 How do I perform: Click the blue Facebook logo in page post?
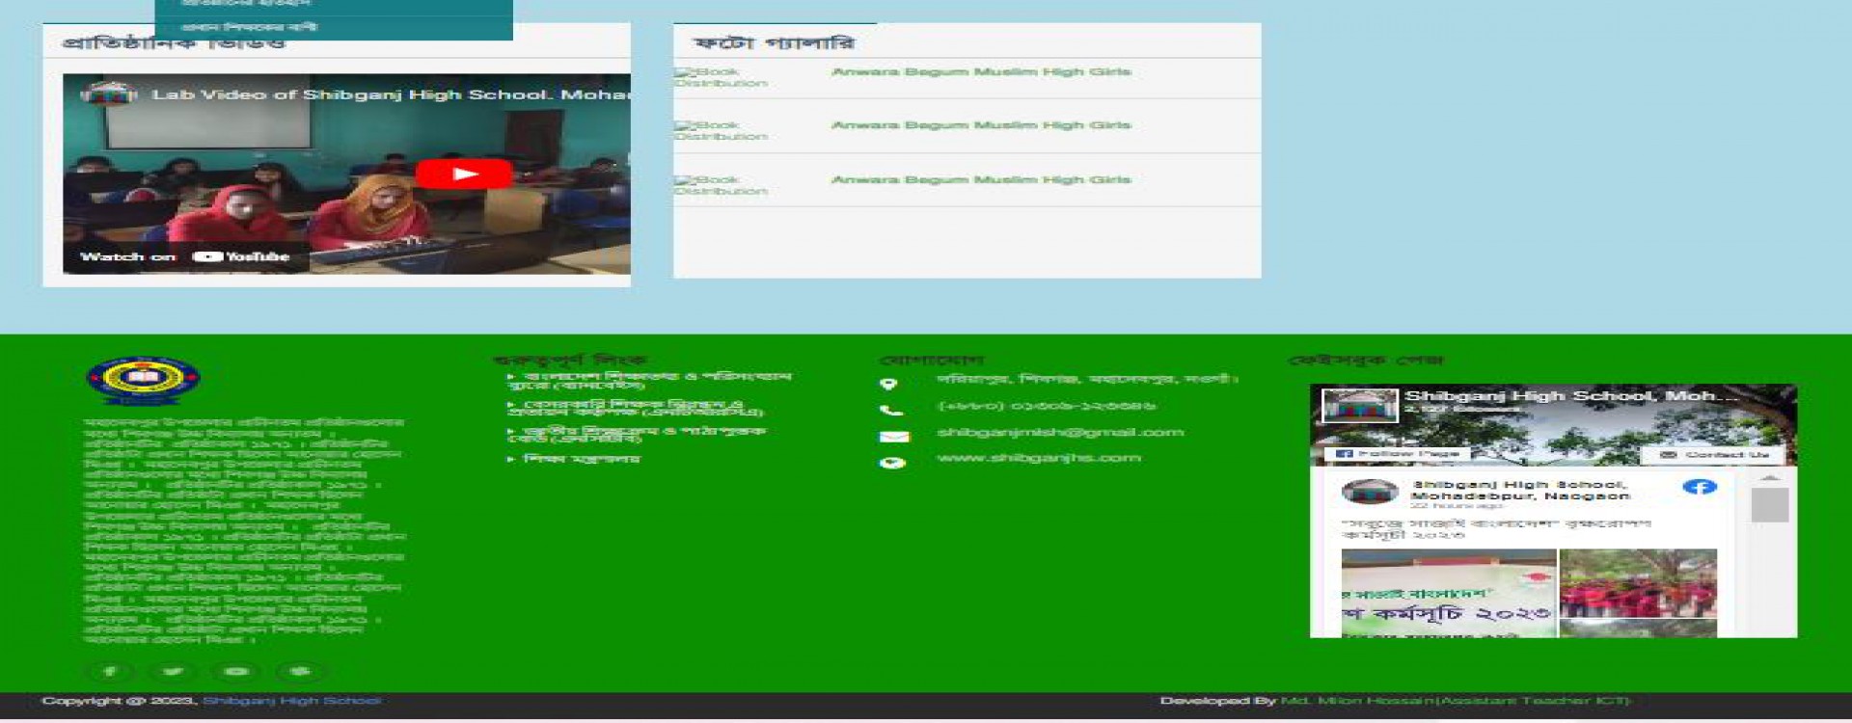[1699, 487]
